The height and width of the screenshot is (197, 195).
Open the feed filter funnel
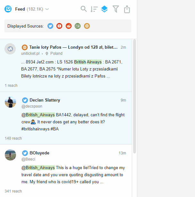point(115,9)
